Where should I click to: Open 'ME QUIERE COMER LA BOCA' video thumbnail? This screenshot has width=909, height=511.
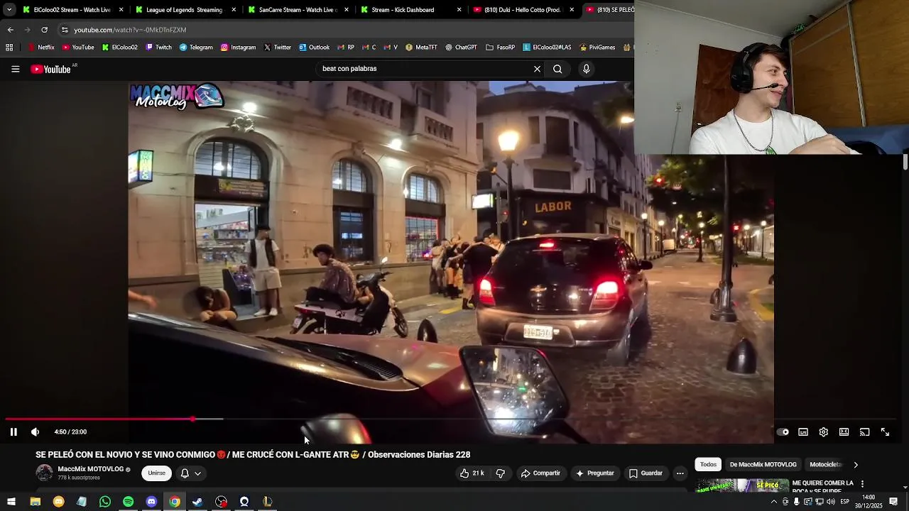point(741,485)
